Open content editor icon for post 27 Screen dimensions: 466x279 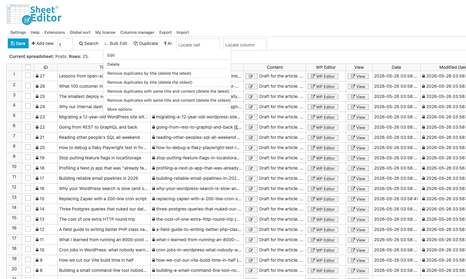point(251,76)
